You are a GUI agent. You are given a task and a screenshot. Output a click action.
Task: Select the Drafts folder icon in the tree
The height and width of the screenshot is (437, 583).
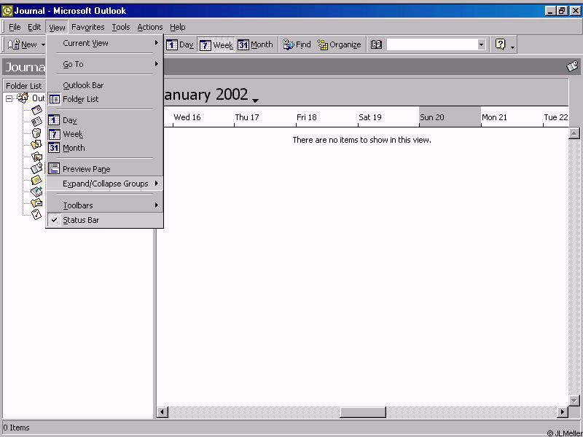36,144
